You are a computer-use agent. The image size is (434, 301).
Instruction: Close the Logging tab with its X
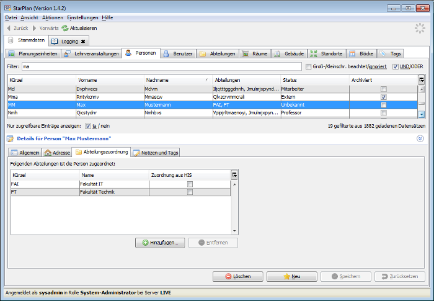pos(83,42)
